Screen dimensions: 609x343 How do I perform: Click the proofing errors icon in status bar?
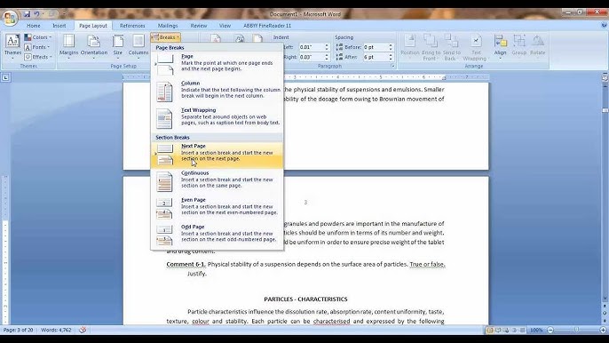tap(83, 330)
